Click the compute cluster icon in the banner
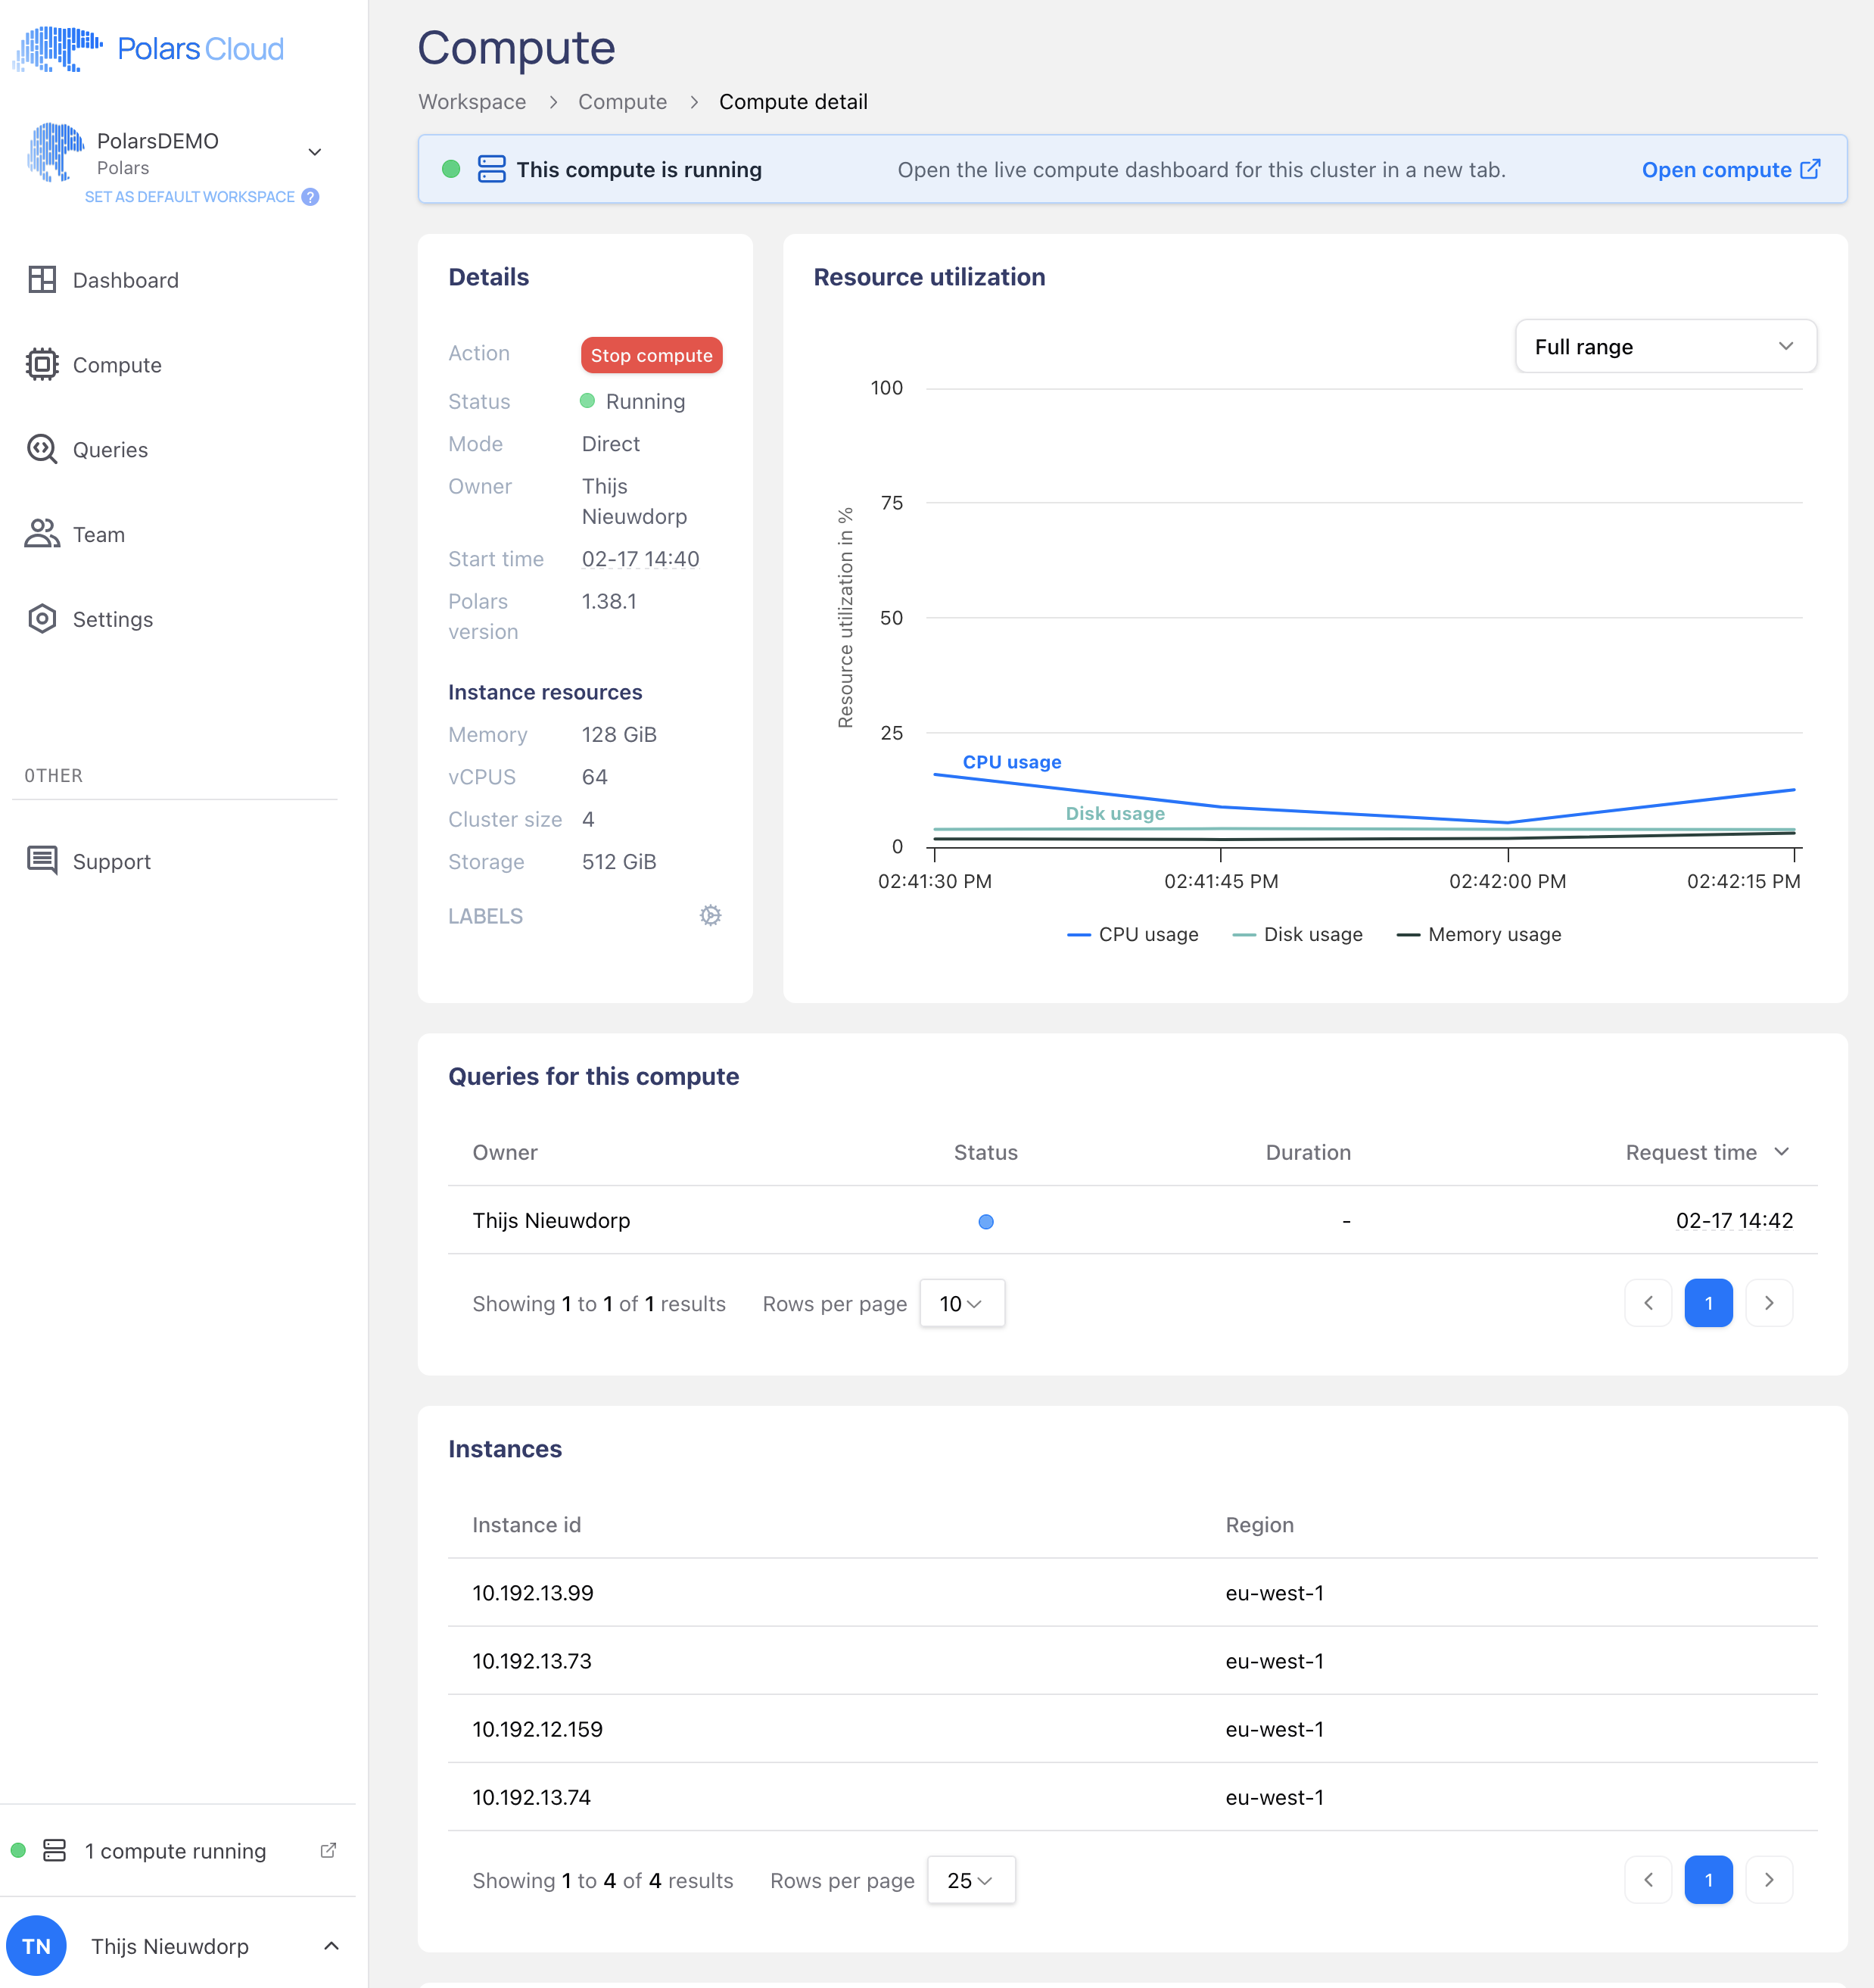This screenshot has height=1988, width=1874. point(492,169)
